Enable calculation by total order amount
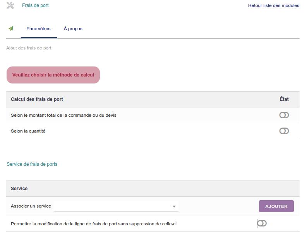The width and height of the screenshot is (307, 240). coord(284,115)
